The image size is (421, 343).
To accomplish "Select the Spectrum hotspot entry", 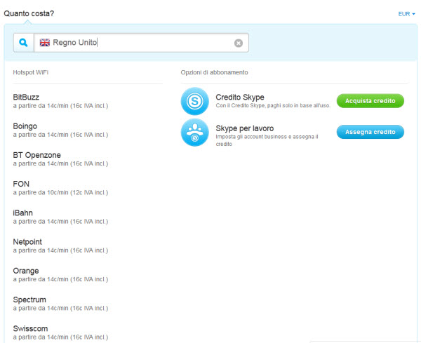I will tap(29, 300).
